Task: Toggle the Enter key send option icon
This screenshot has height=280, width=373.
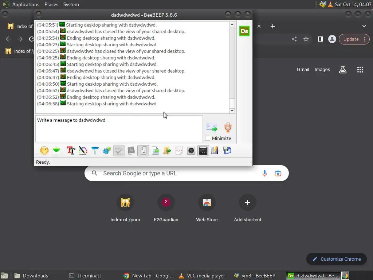Action: (143, 151)
